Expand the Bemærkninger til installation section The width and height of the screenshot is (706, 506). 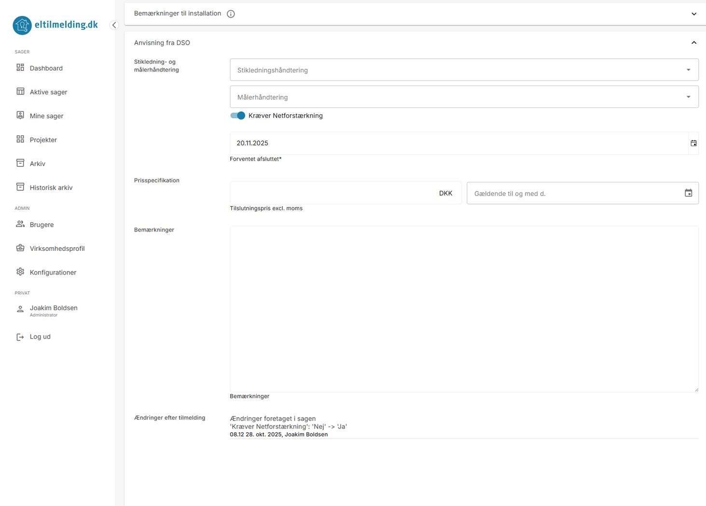click(x=693, y=14)
